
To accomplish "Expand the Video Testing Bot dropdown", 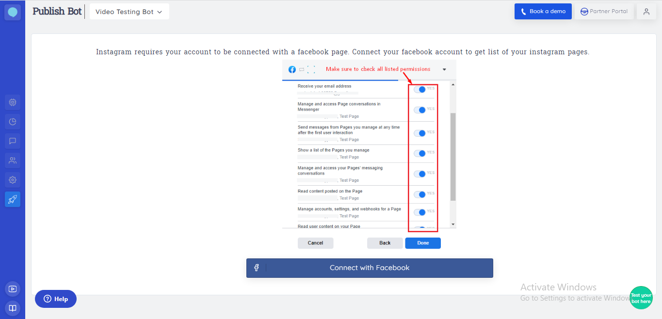I will click(129, 12).
